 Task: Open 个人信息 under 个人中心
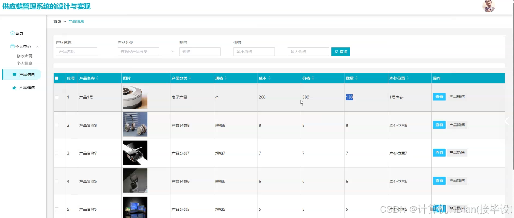coord(24,63)
